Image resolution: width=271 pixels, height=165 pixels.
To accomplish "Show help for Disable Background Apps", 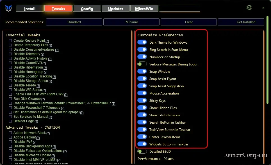I will pos(54,147).
